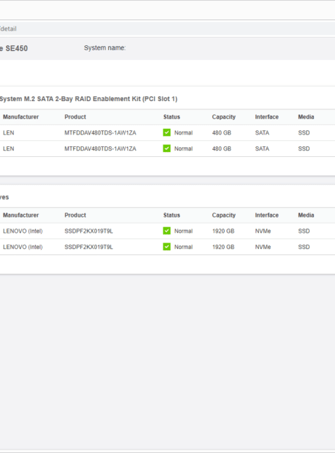Viewport: 335px width, 453px height.
Task: Click the Product header in drives table
Action: click(75, 215)
